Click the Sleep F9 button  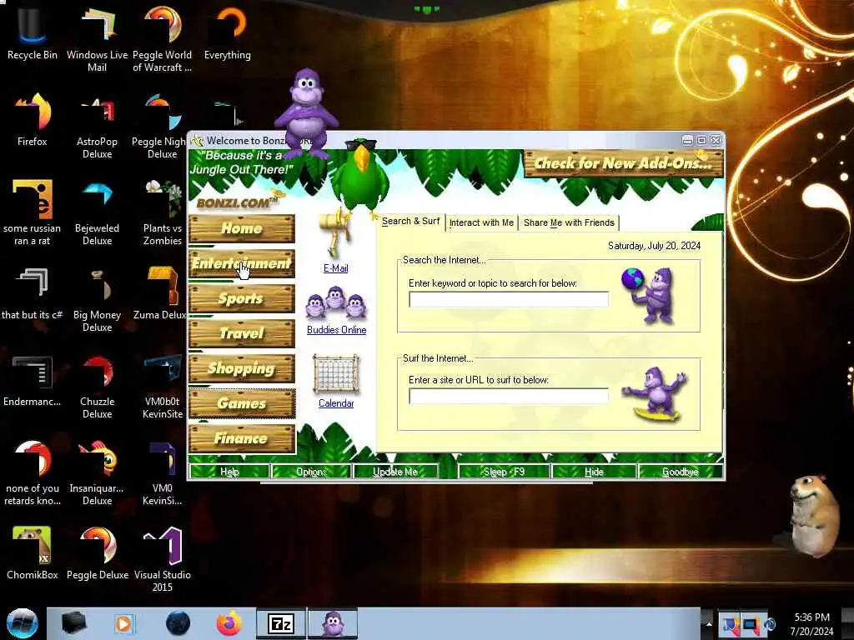point(504,472)
